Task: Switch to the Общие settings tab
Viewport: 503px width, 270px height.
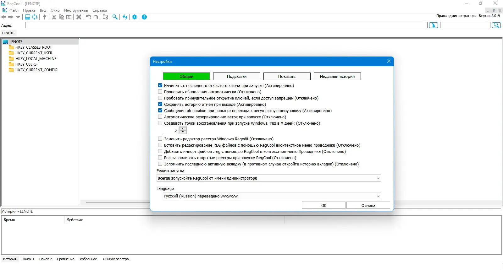Action: [186, 76]
